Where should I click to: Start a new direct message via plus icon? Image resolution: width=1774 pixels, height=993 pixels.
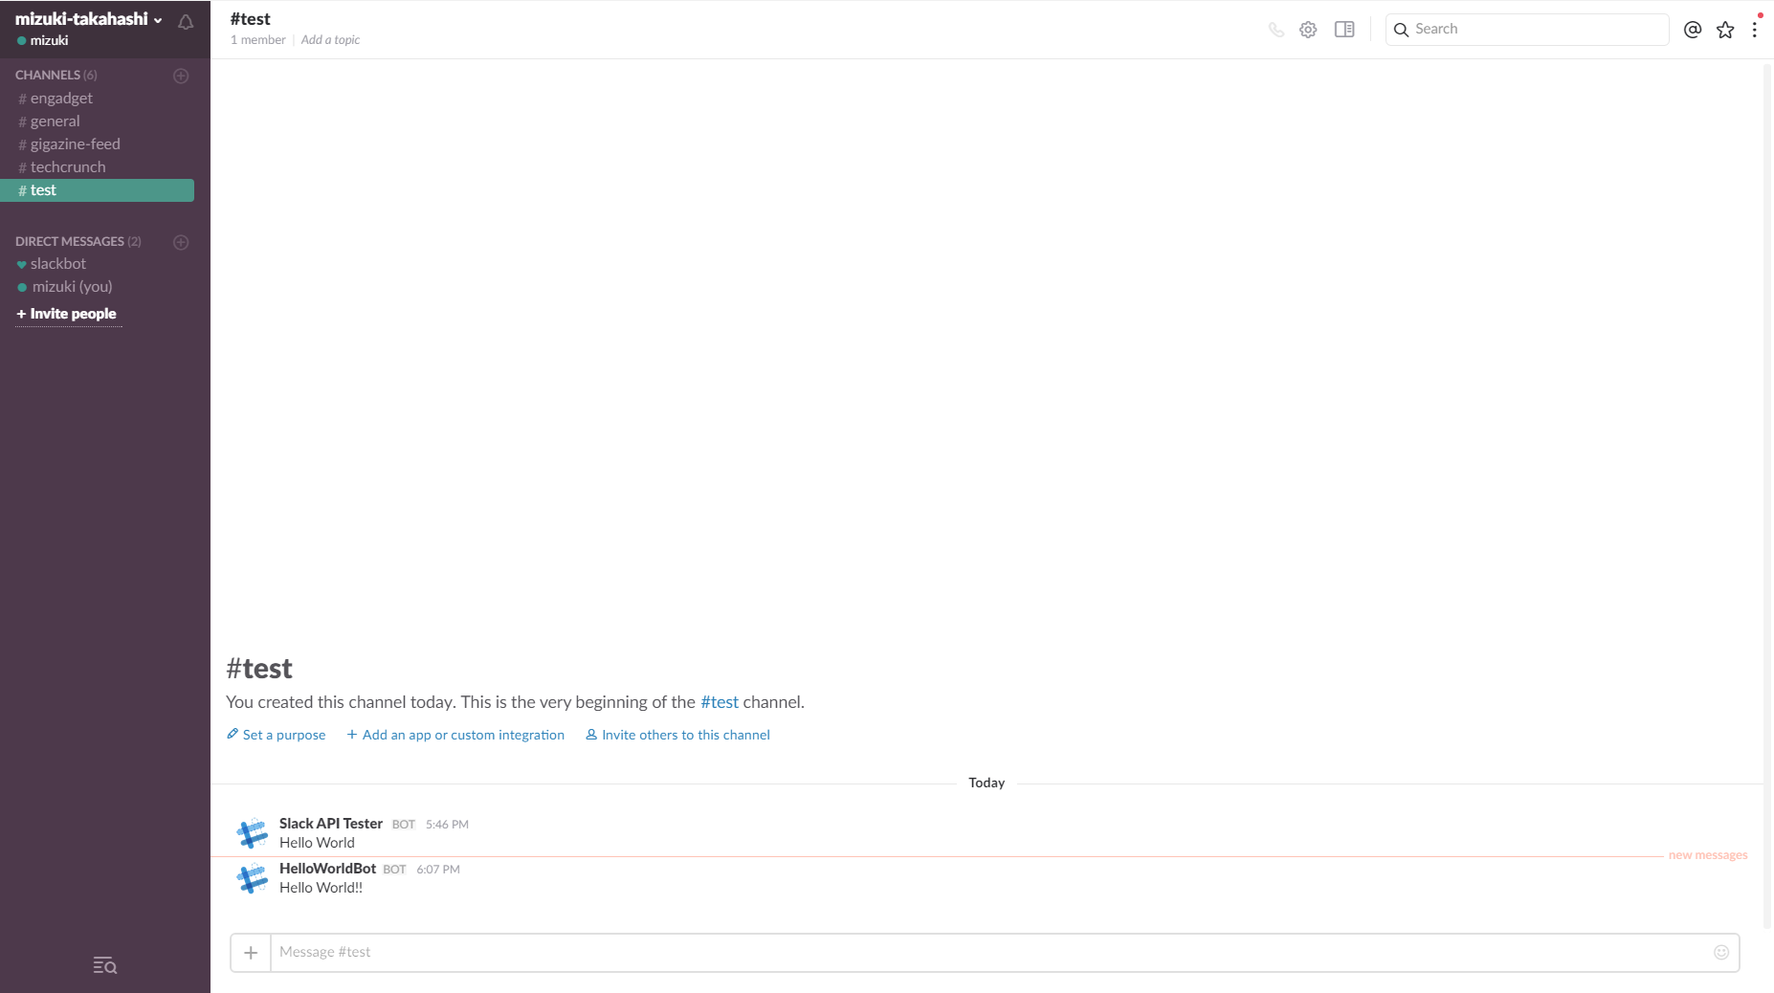coord(181,242)
